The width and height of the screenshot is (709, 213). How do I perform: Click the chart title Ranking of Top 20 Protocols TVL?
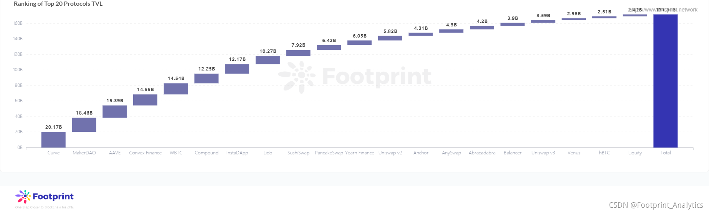pos(58,4)
